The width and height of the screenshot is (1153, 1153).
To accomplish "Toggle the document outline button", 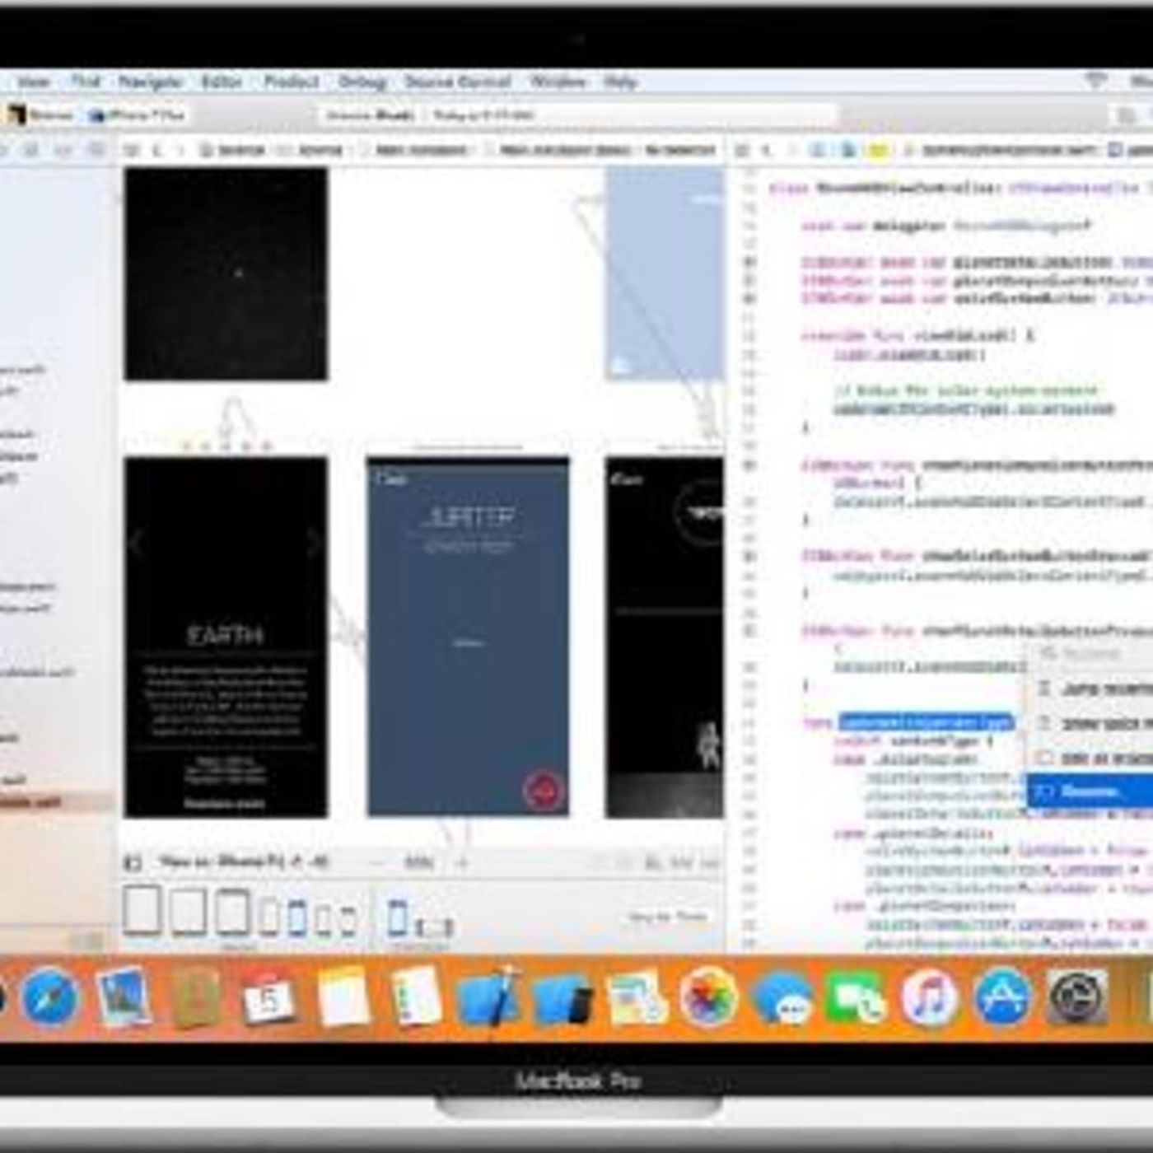I will coord(133,863).
